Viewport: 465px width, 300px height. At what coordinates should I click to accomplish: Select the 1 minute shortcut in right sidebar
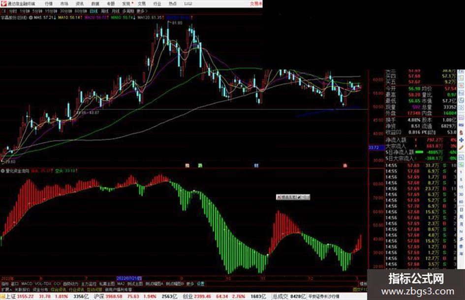pos(461,172)
